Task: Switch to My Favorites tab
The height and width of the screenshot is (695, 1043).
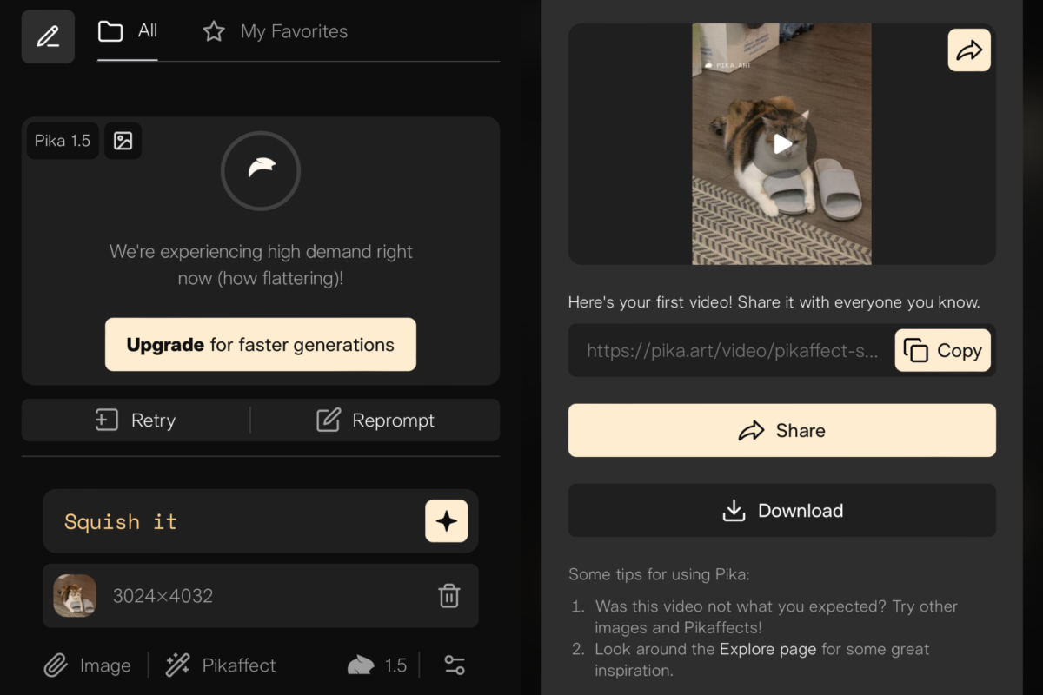Action: pyautogui.click(x=275, y=32)
